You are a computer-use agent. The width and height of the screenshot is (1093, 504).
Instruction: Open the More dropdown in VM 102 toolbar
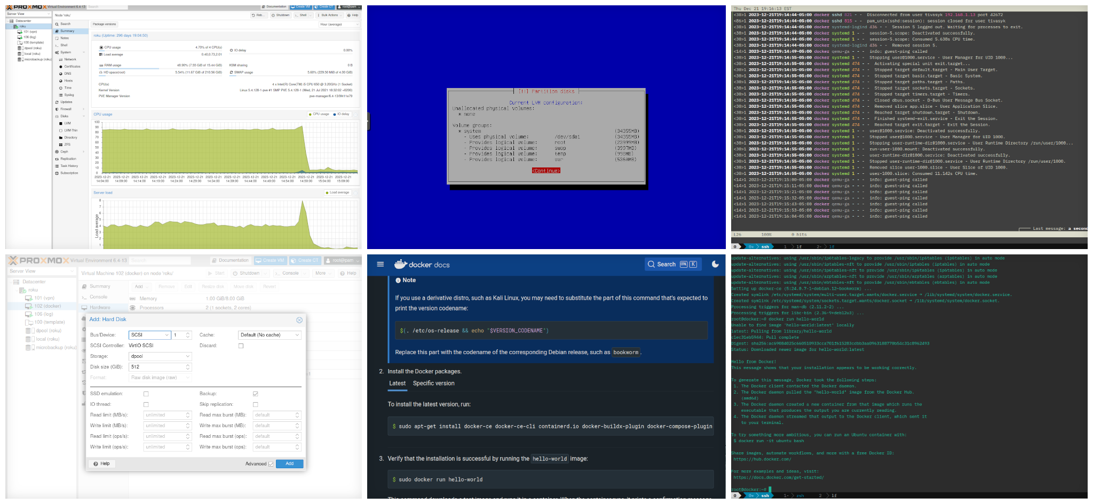323,273
